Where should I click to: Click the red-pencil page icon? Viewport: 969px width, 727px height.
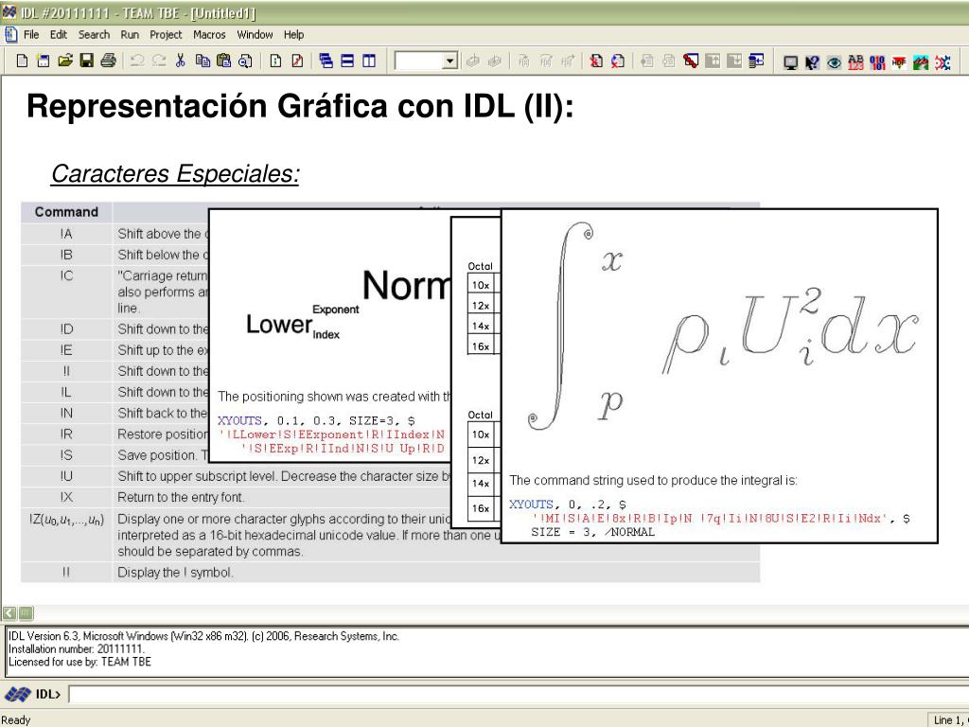[297, 61]
